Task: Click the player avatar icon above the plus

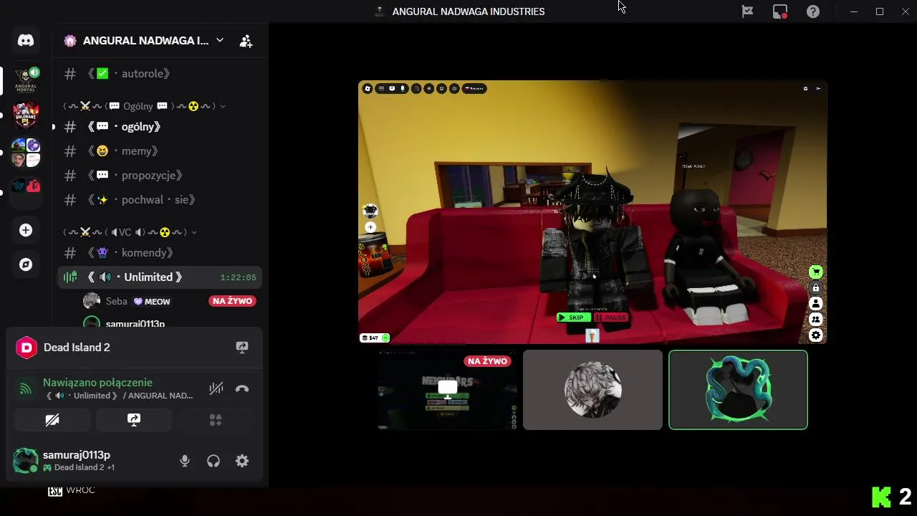Action: pos(370,211)
